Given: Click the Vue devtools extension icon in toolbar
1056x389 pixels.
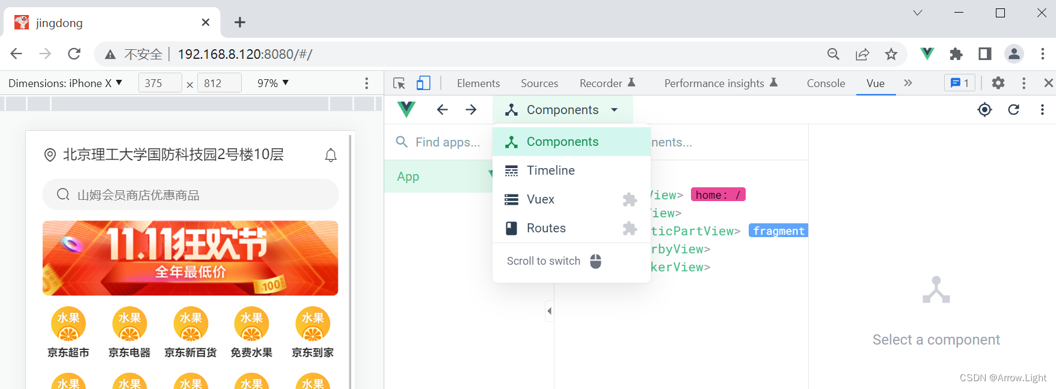Looking at the screenshot, I should (927, 54).
